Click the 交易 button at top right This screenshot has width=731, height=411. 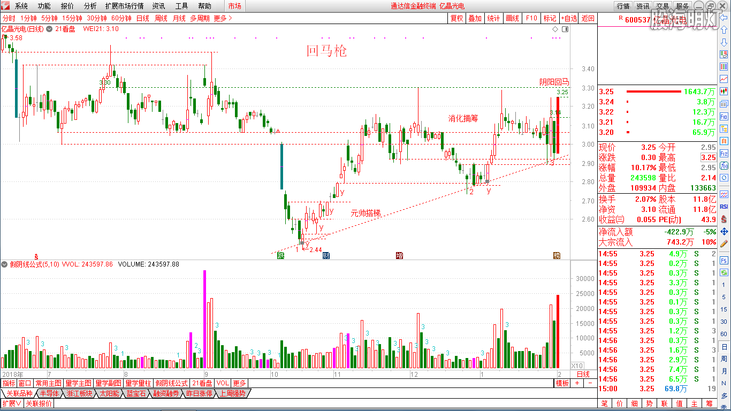pos(663,6)
